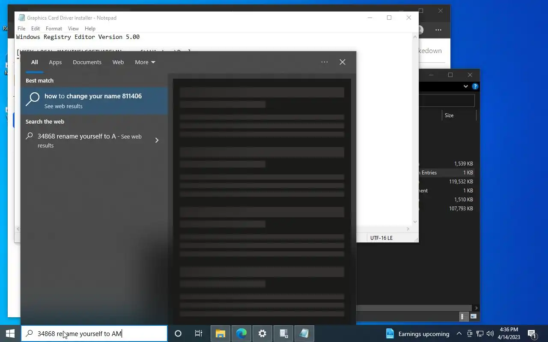548x342 pixels.
Task: Open the Windows Start menu
Action: 10,333
